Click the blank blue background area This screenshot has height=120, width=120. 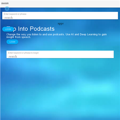tap(60, 89)
